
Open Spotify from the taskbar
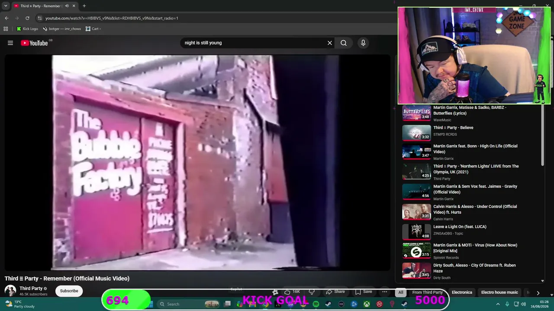316,304
